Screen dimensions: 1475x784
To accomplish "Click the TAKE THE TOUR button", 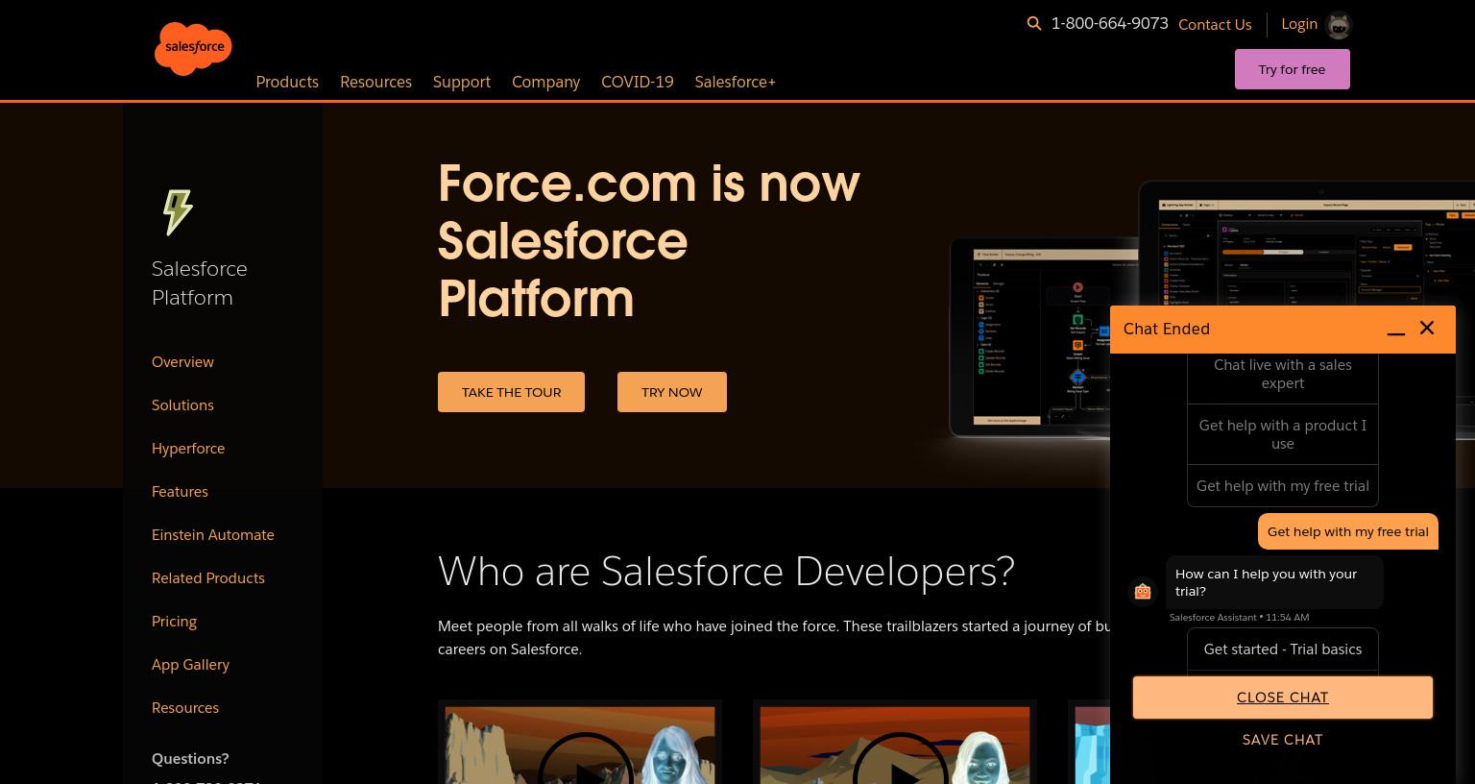I will pyautogui.click(x=511, y=392).
